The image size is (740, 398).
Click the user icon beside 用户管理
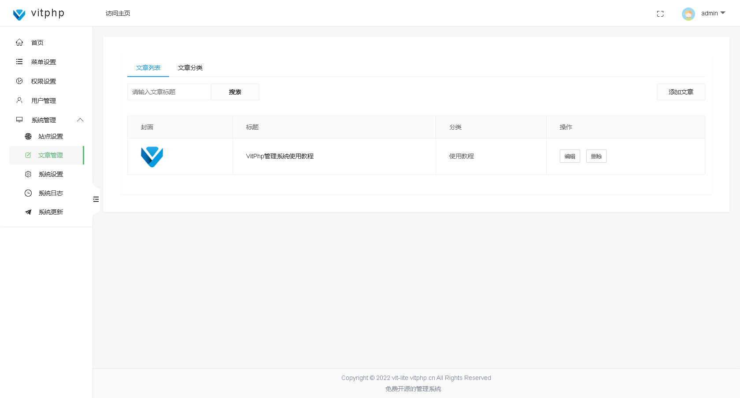tap(19, 100)
